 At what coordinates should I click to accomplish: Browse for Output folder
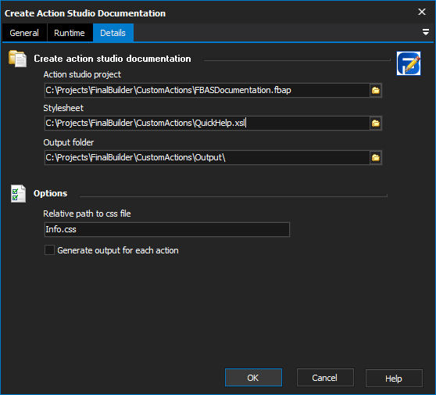(376, 158)
